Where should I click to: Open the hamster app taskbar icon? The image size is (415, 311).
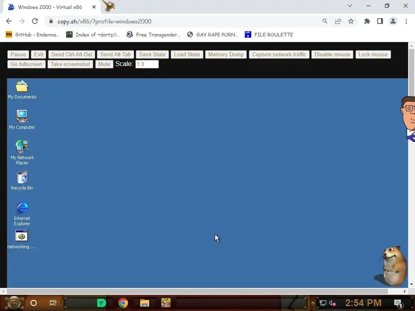(x=166, y=303)
